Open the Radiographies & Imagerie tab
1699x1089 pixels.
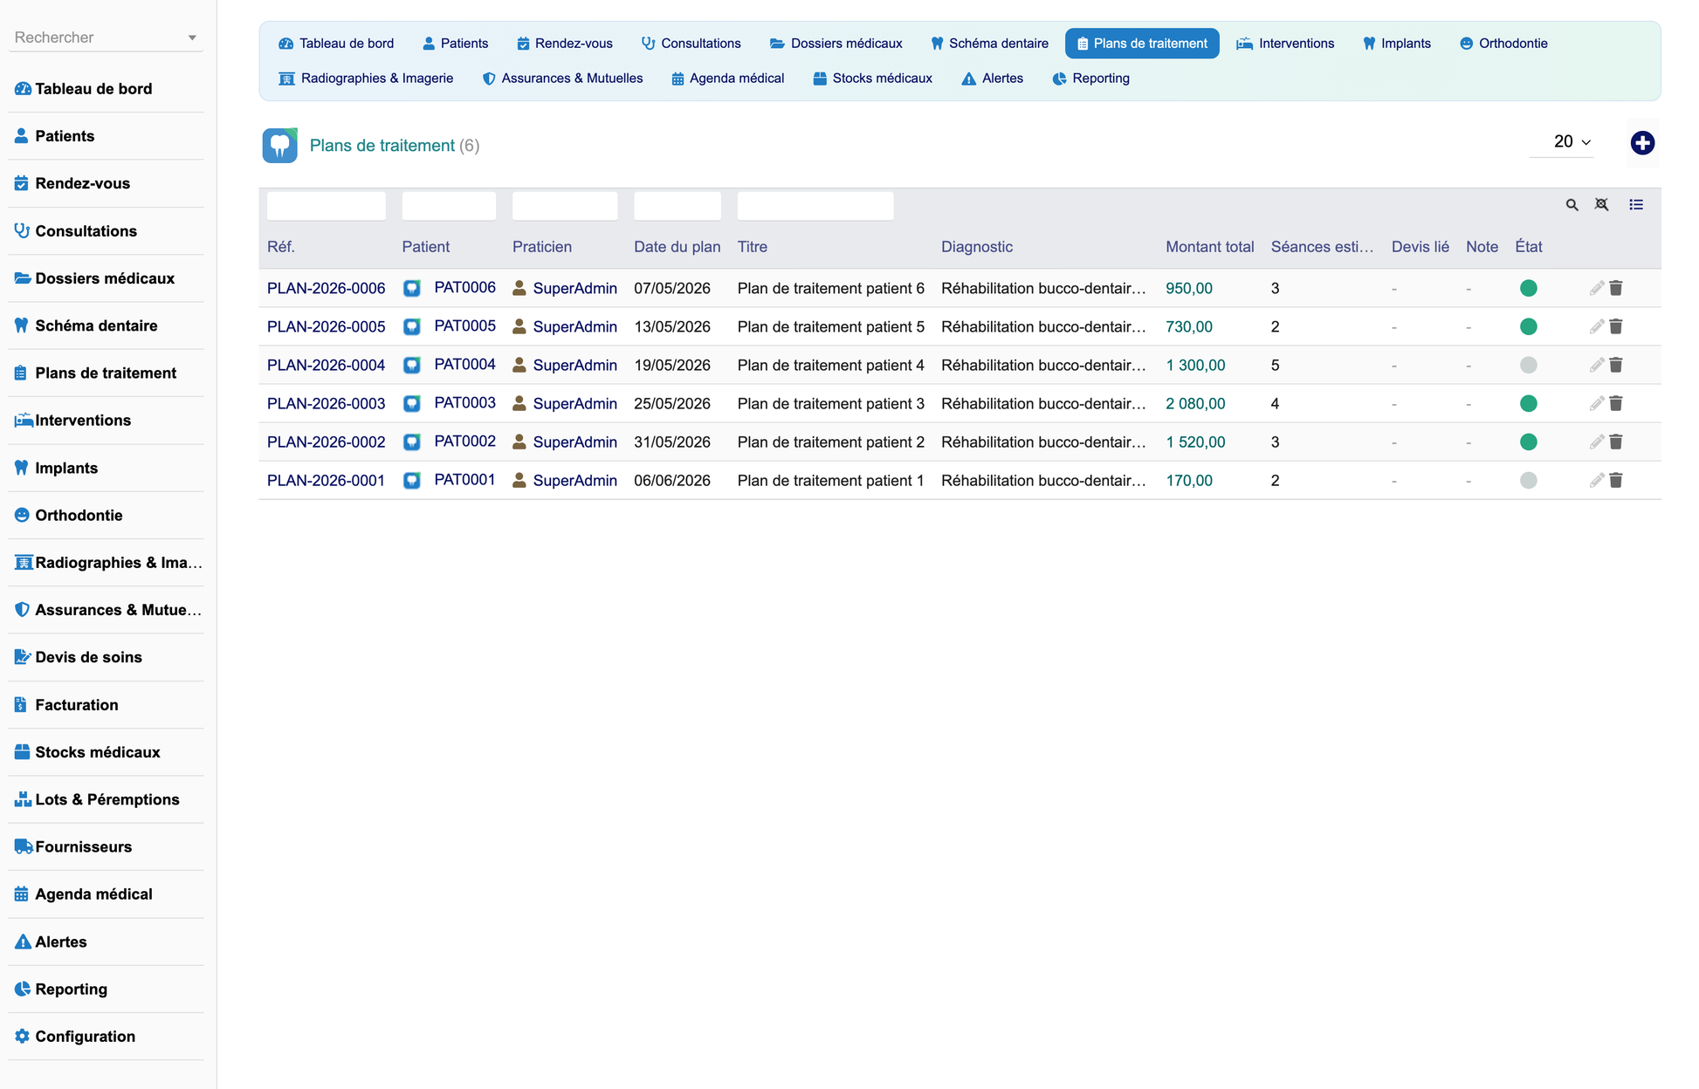click(366, 79)
